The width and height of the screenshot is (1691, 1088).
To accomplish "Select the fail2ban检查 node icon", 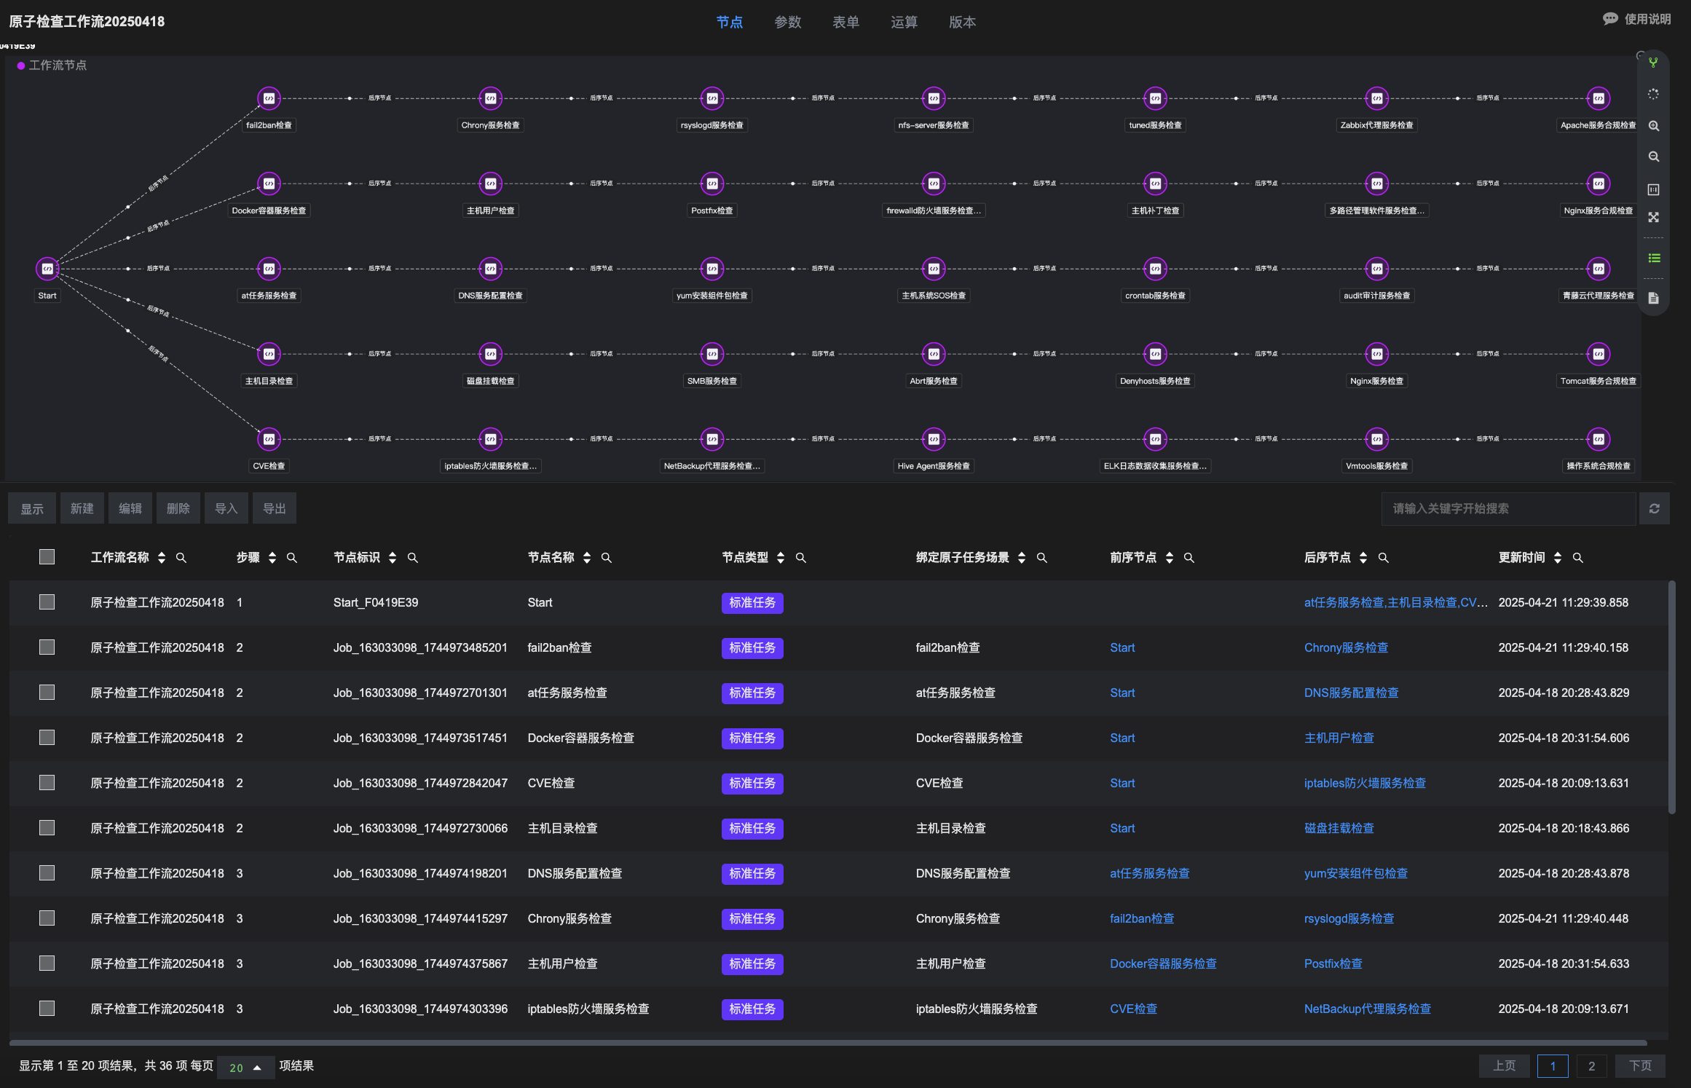I will tap(269, 98).
